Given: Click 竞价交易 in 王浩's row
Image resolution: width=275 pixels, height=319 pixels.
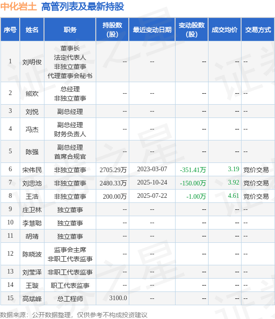Looking at the screenshot, I should pos(256,196).
